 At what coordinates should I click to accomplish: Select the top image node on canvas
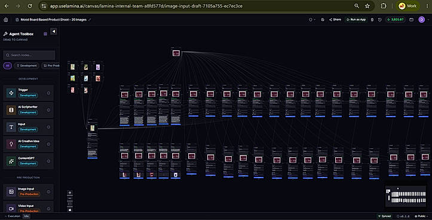click(x=176, y=53)
